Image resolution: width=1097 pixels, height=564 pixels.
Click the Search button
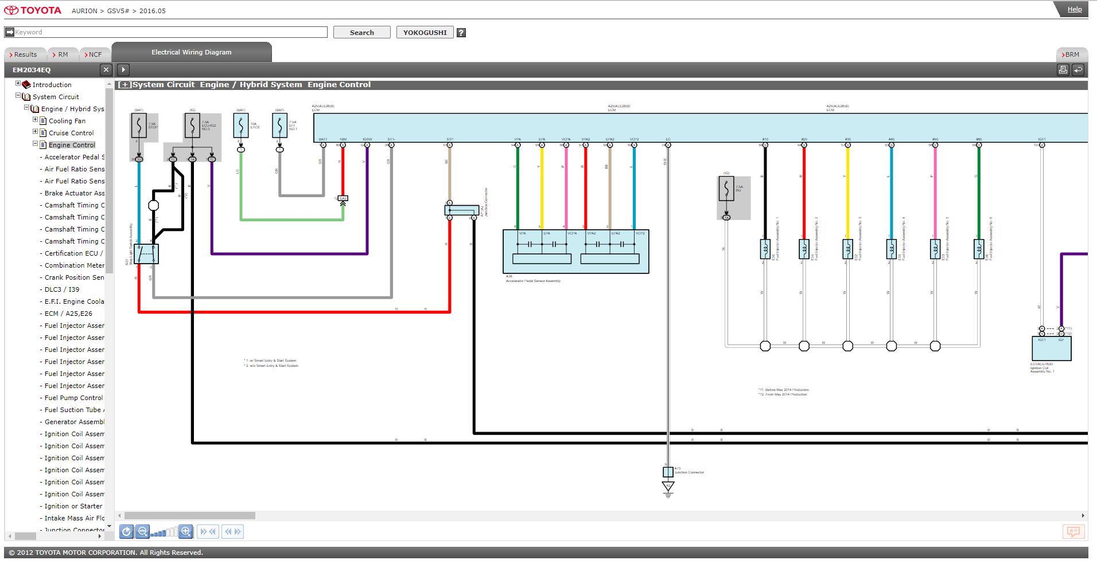[362, 33]
